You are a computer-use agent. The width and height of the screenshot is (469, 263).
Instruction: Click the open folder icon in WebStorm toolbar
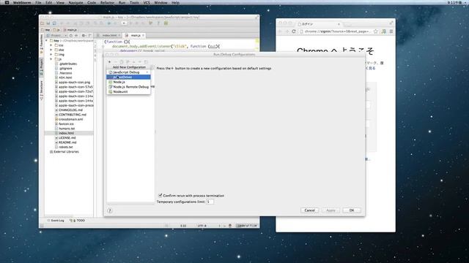pos(43,23)
